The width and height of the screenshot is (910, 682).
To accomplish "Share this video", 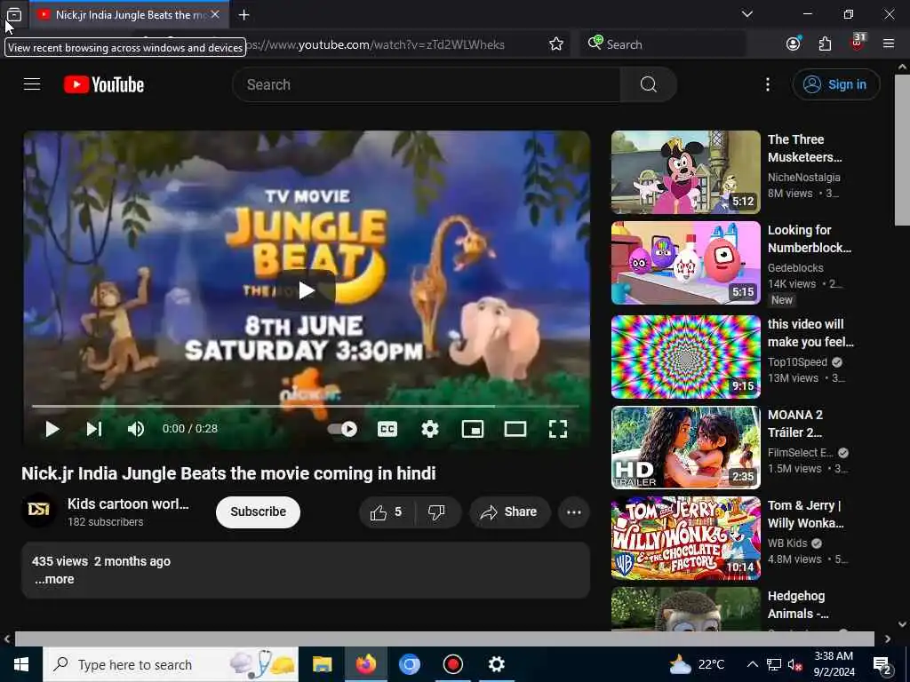I will [x=509, y=512].
